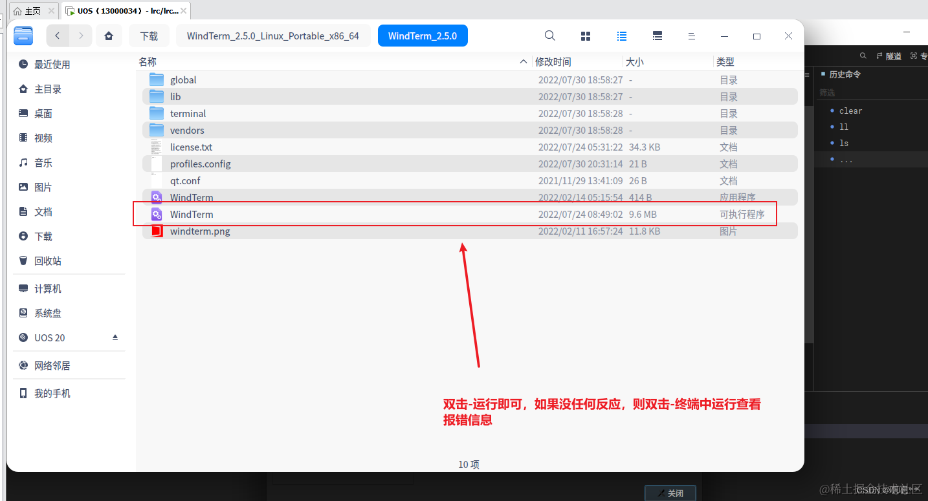
Task: Click the file manager search icon
Action: pyautogui.click(x=549, y=36)
